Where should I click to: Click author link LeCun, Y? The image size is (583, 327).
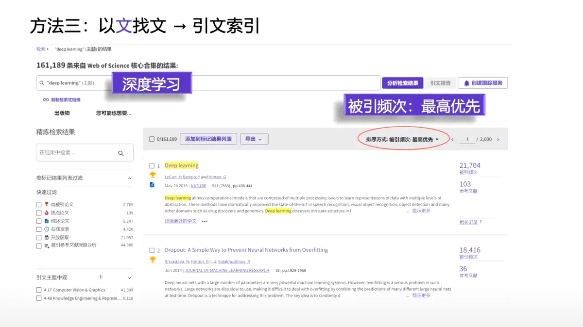click(x=172, y=177)
